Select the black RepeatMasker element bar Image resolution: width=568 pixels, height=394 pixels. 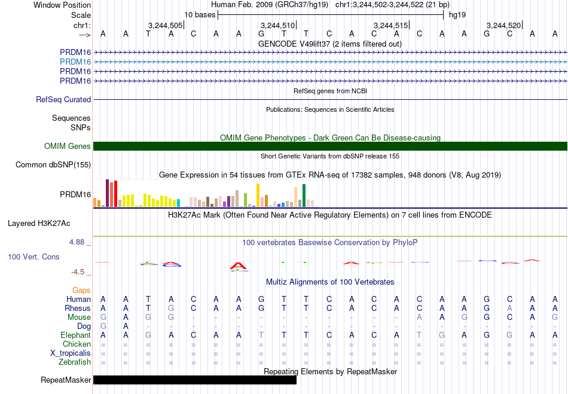pyautogui.click(x=195, y=380)
